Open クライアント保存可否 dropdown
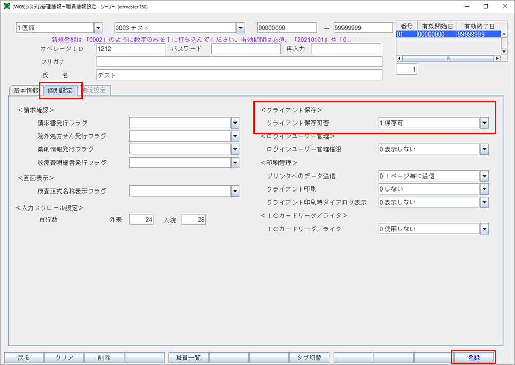This screenshot has height=365, width=515. 484,123
